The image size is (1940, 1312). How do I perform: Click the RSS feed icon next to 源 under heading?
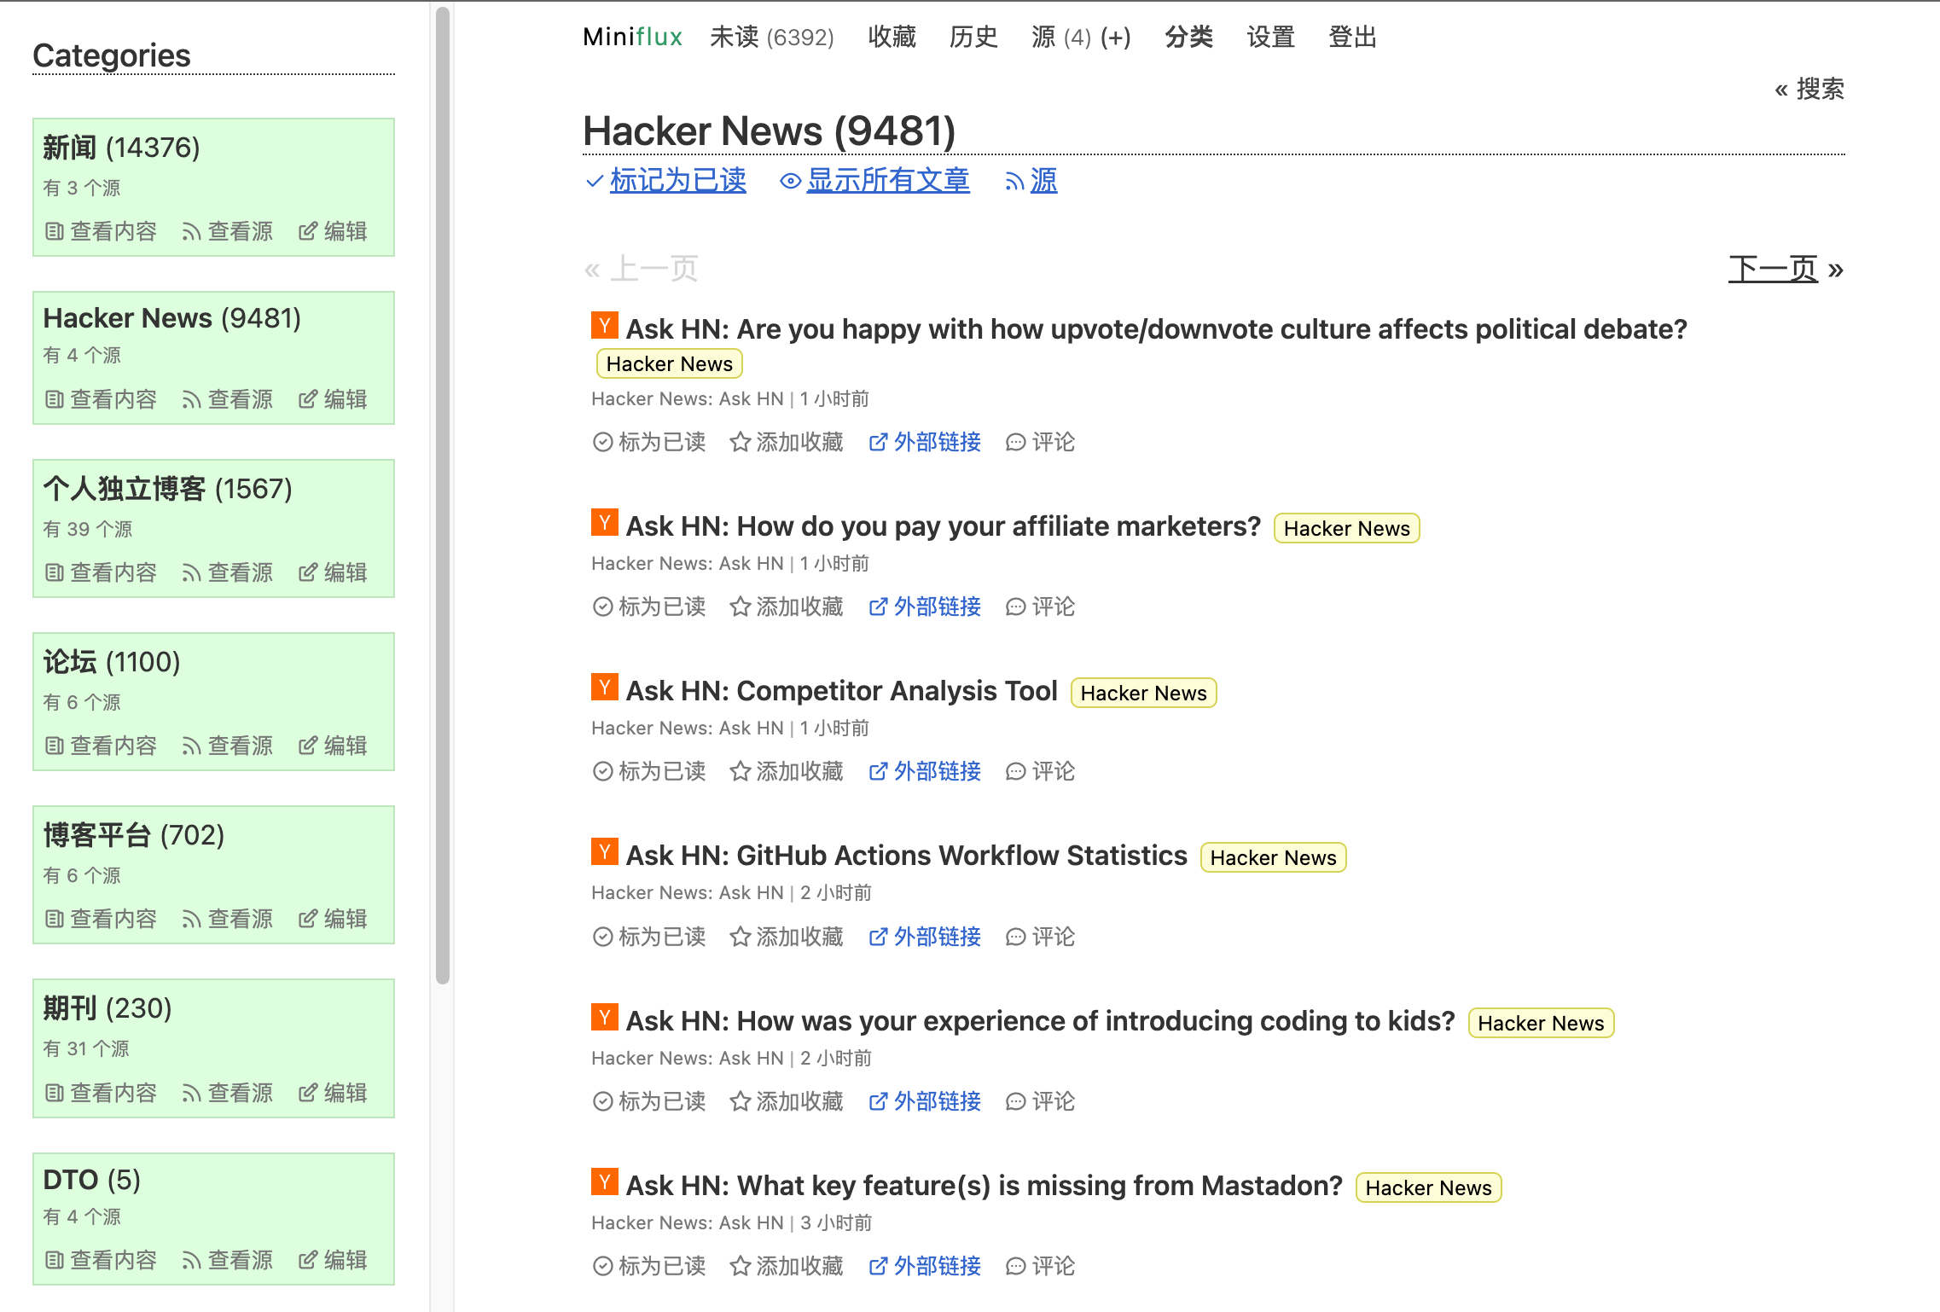pos(1014,181)
